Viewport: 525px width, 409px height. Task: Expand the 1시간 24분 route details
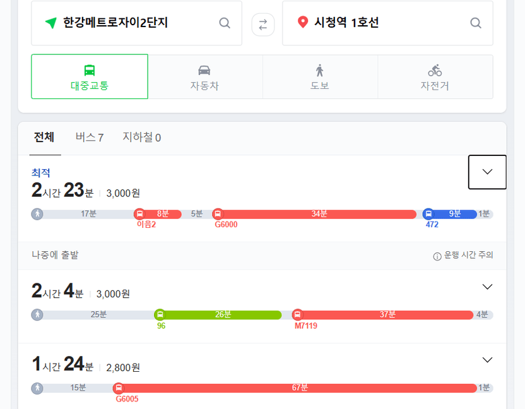pos(487,360)
